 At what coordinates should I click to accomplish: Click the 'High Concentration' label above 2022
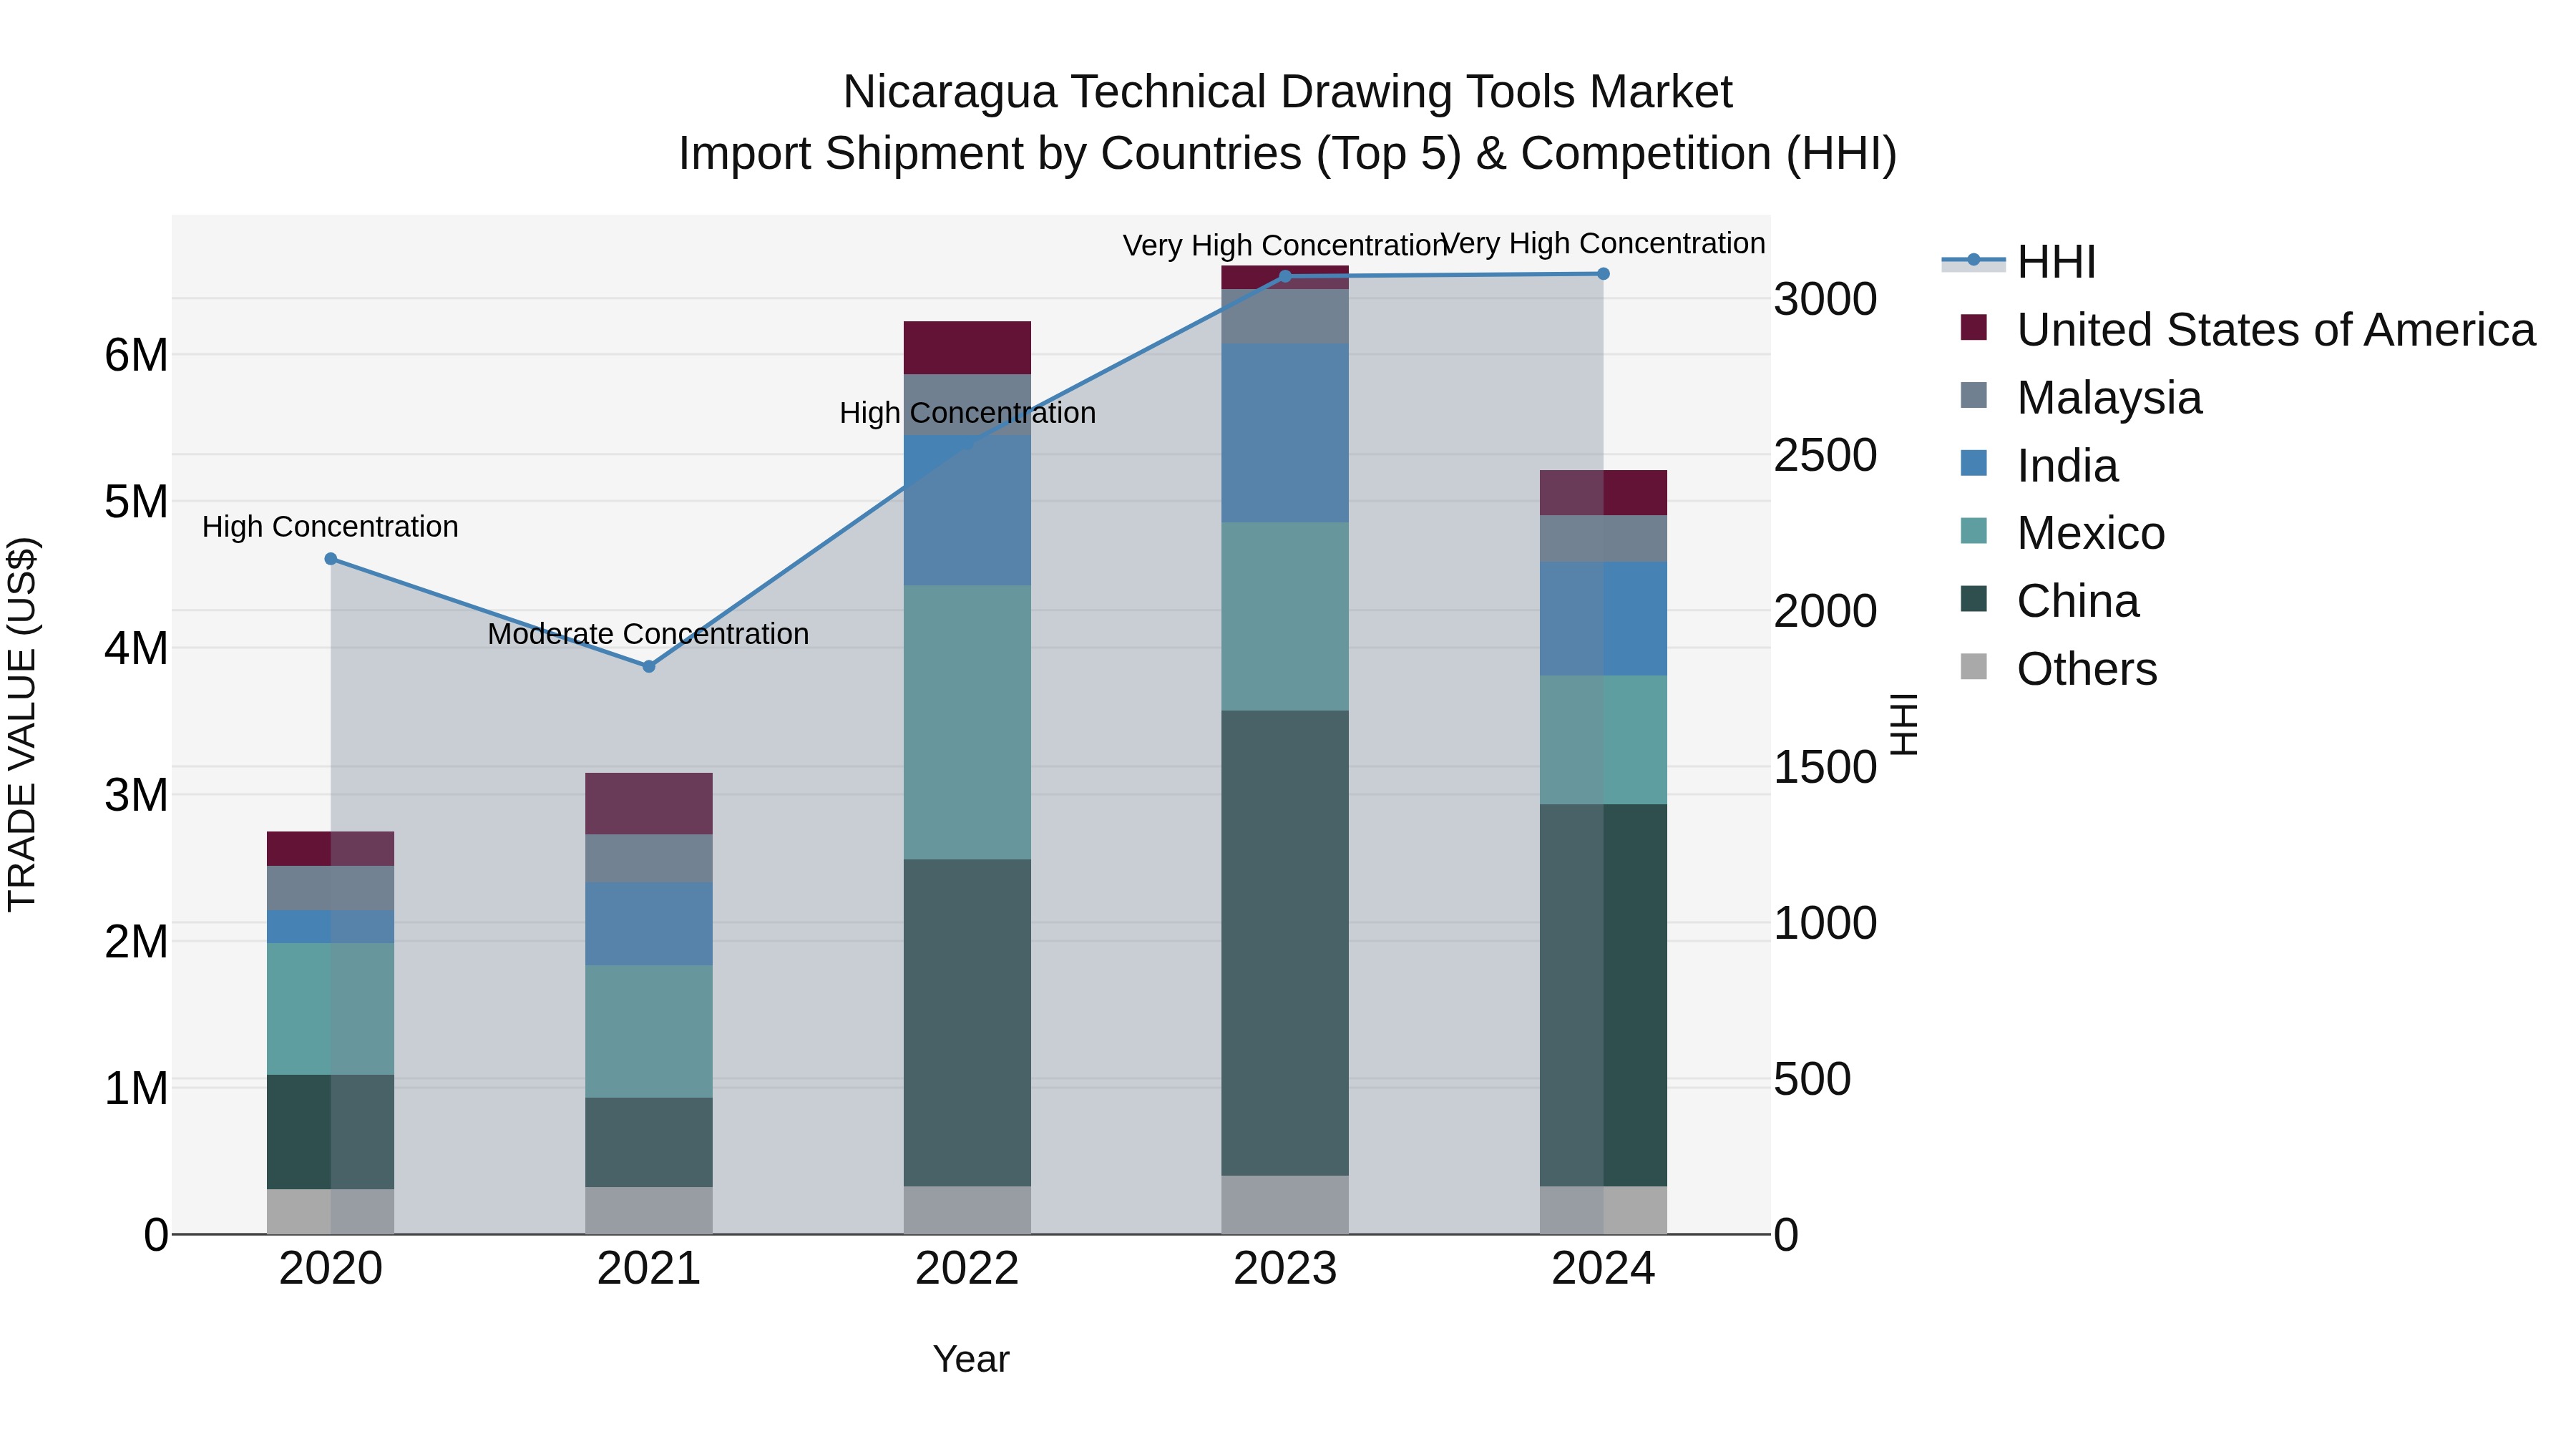(x=967, y=413)
